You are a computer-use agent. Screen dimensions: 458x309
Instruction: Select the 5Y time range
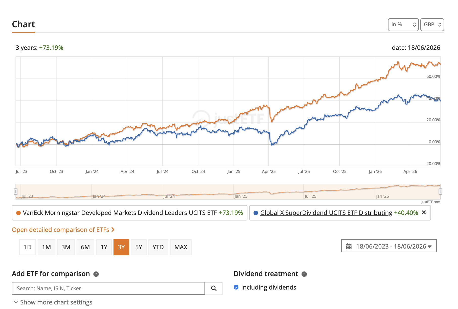click(139, 247)
